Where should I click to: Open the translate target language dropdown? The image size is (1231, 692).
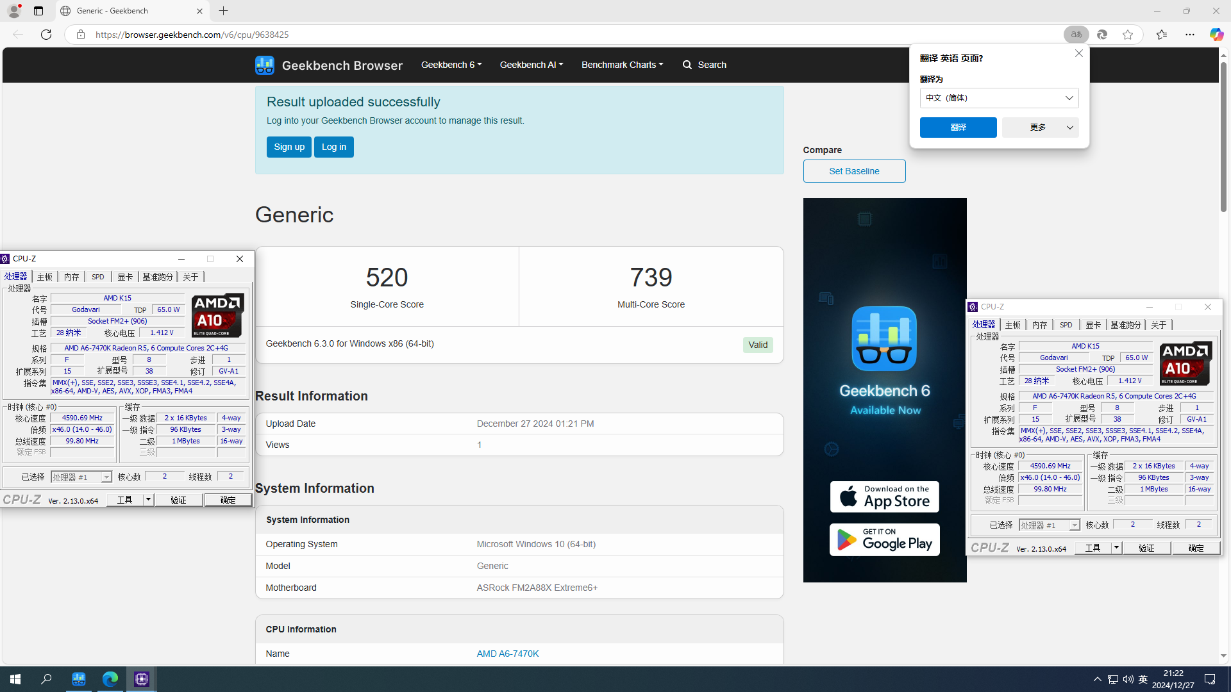(1000, 98)
